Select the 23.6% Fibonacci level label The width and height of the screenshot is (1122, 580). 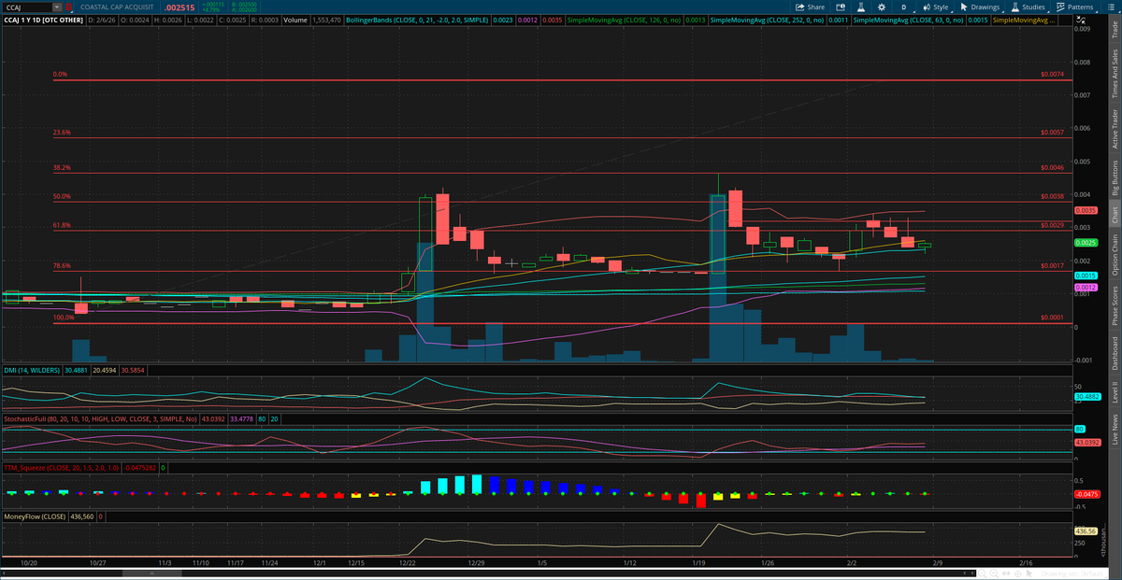(62, 133)
